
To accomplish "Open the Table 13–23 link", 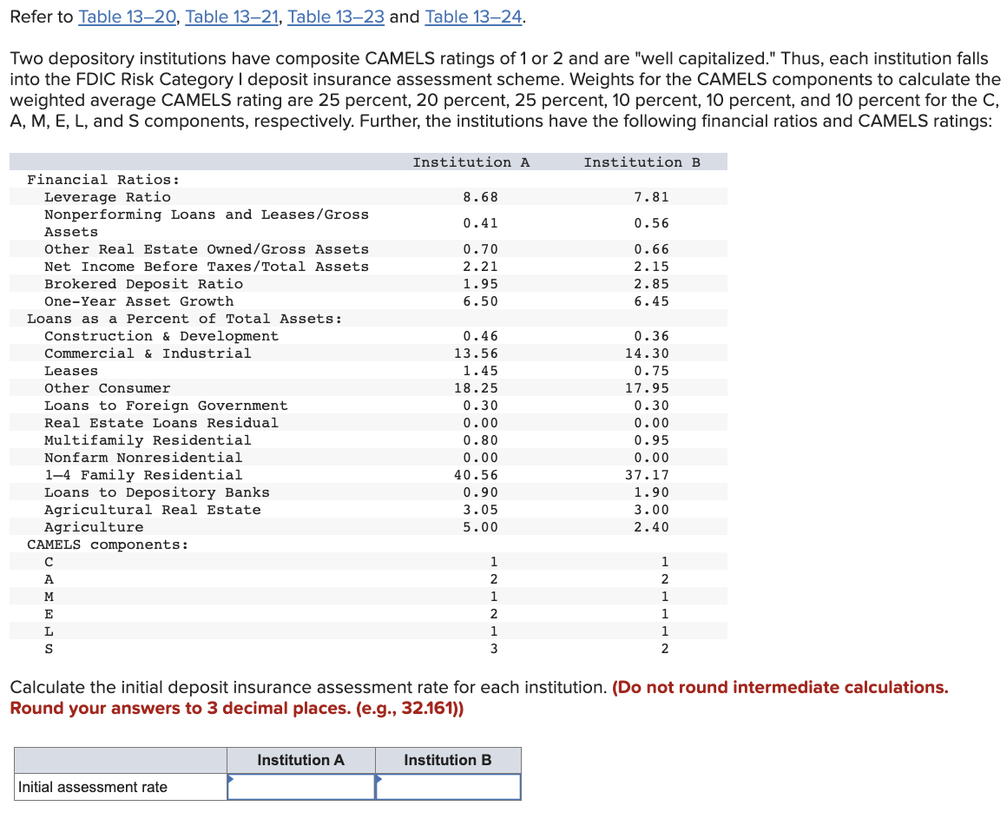I will point(336,17).
